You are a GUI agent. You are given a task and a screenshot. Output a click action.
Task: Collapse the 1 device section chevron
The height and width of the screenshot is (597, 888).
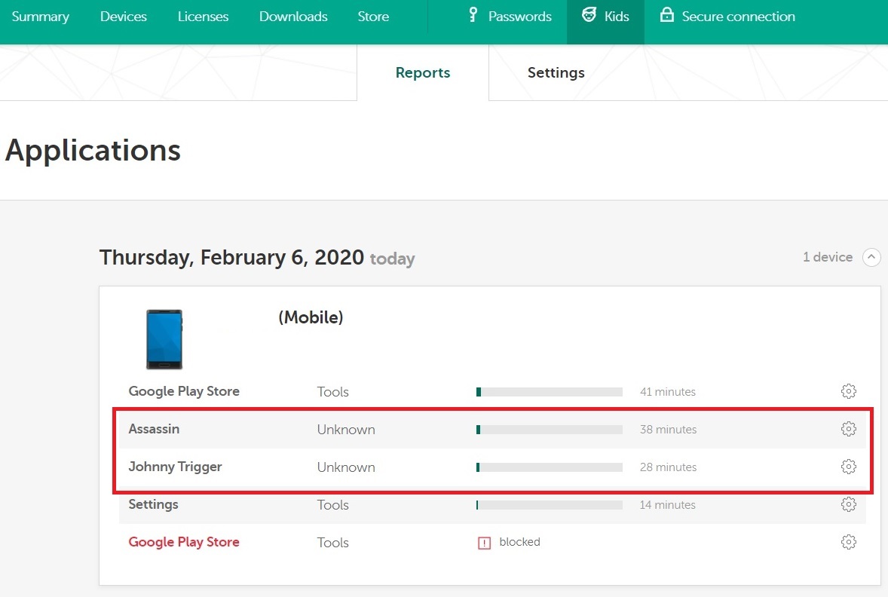click(x=871, y=257)
